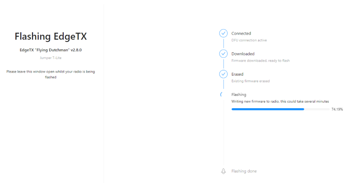The height and width of the screenshot is (183, 359).
Task: Click Firmware downloaded, ready to flash text
Action: 260,61
